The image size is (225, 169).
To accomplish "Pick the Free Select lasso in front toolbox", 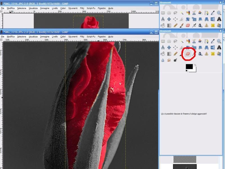I will coord(175,41).
